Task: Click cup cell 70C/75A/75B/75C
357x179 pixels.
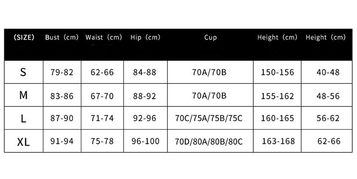Action: click(209, 118)
